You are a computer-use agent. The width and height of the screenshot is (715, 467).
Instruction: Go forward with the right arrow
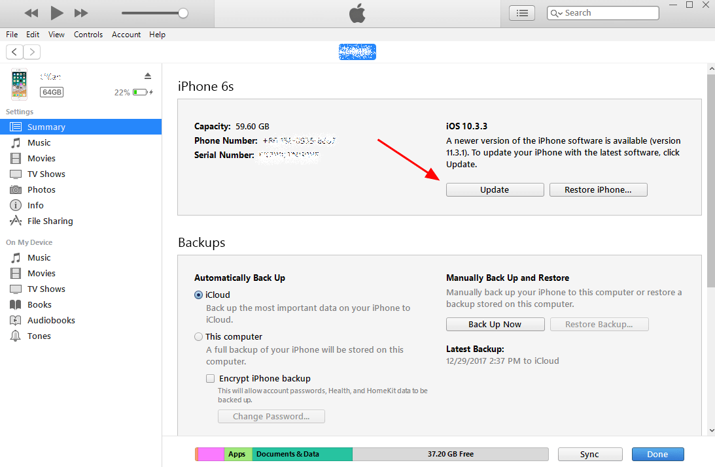coord(32,52)
